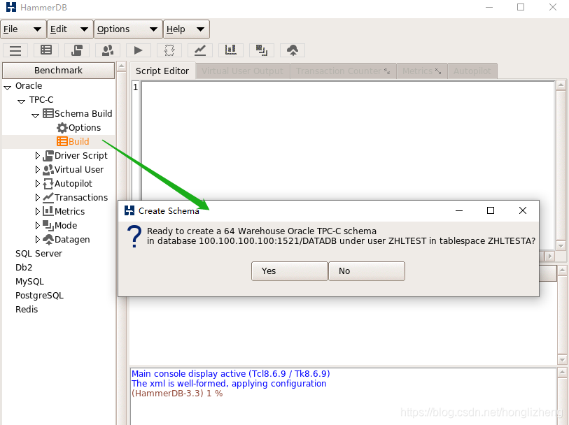Viewport: 569px width, 425px height.
Task: Collapse the TPC-C tree node
Action: click(22, 101)
